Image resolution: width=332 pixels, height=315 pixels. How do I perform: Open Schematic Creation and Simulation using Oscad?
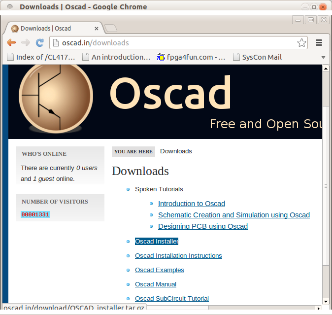(234, 215)
